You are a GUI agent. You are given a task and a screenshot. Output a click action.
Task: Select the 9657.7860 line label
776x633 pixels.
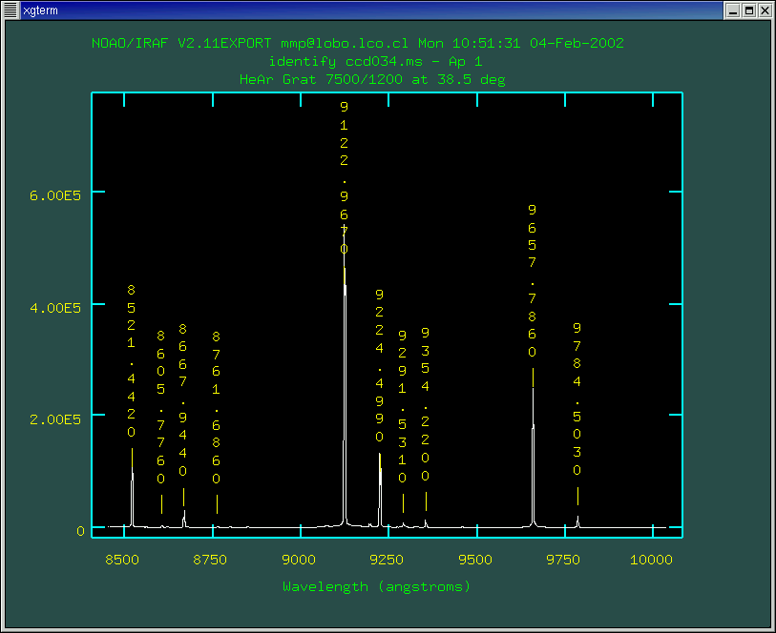[x=532, y=280]
